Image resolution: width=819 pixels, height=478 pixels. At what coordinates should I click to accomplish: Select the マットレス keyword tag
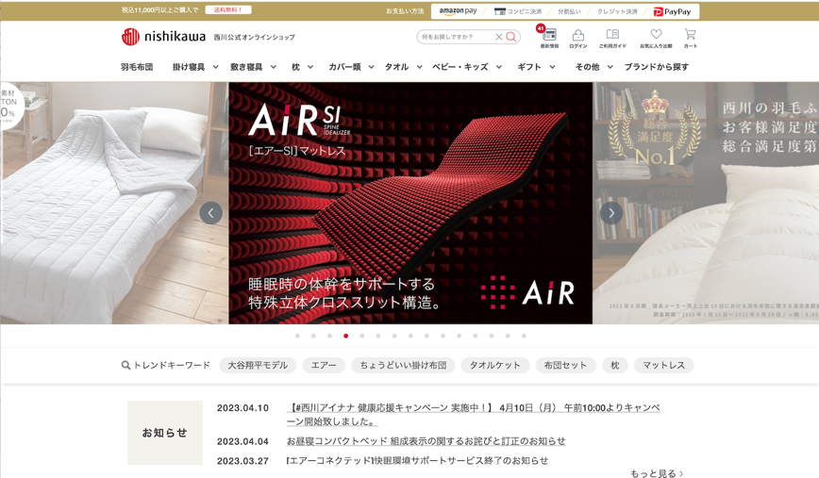tap(663, 365)
